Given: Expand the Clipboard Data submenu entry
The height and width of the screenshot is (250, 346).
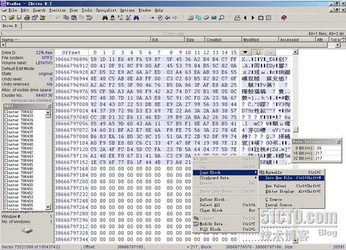Looking at the screenshot, I should (225, 178).
